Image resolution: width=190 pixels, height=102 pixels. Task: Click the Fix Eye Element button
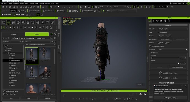pyautogui.click(x=165, y=39)
